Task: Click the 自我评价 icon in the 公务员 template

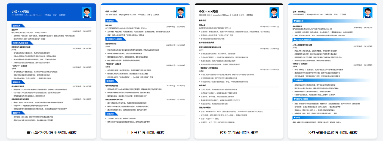Action: pyautogui.click(x=294, y=80)
